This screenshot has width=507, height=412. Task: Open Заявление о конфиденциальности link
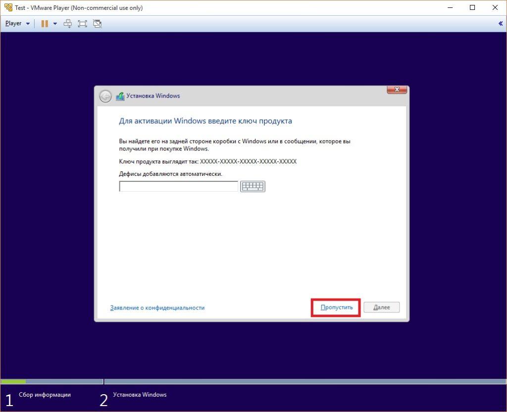[x=157, y=308]
